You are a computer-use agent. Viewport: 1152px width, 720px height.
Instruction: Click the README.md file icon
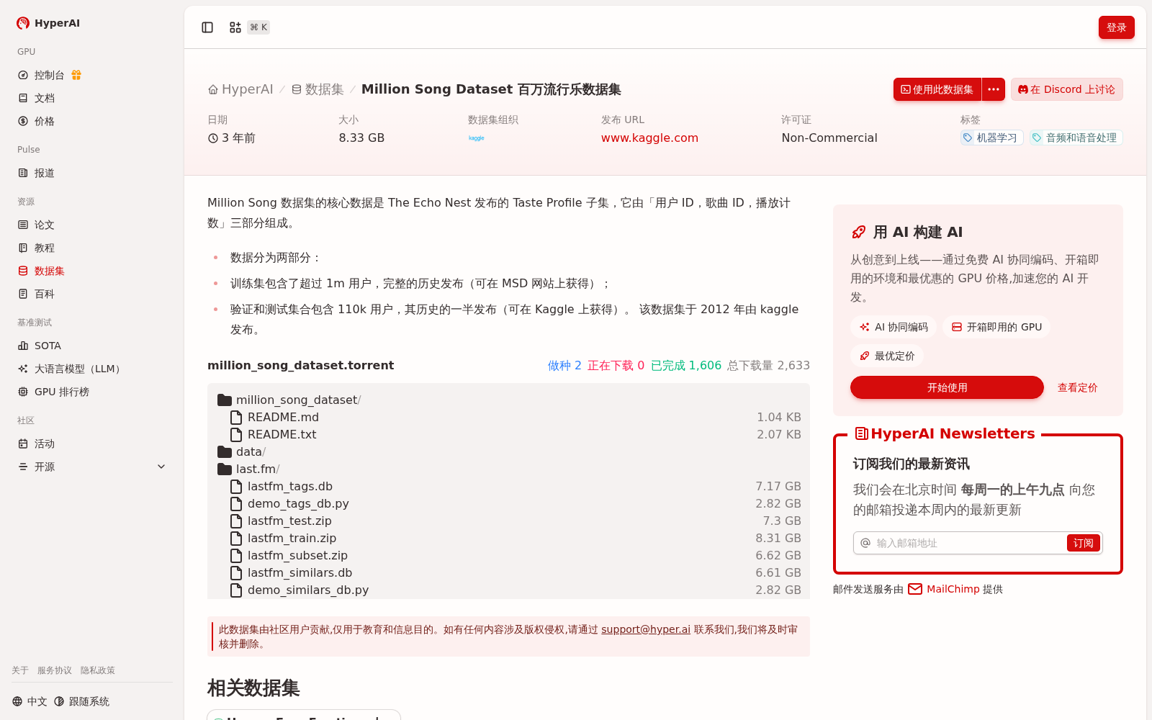[x=236, y=418]
